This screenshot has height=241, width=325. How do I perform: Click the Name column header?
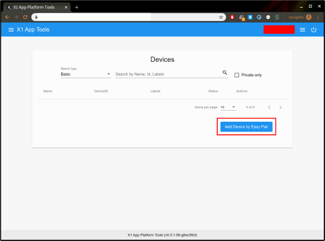point(47,91)
